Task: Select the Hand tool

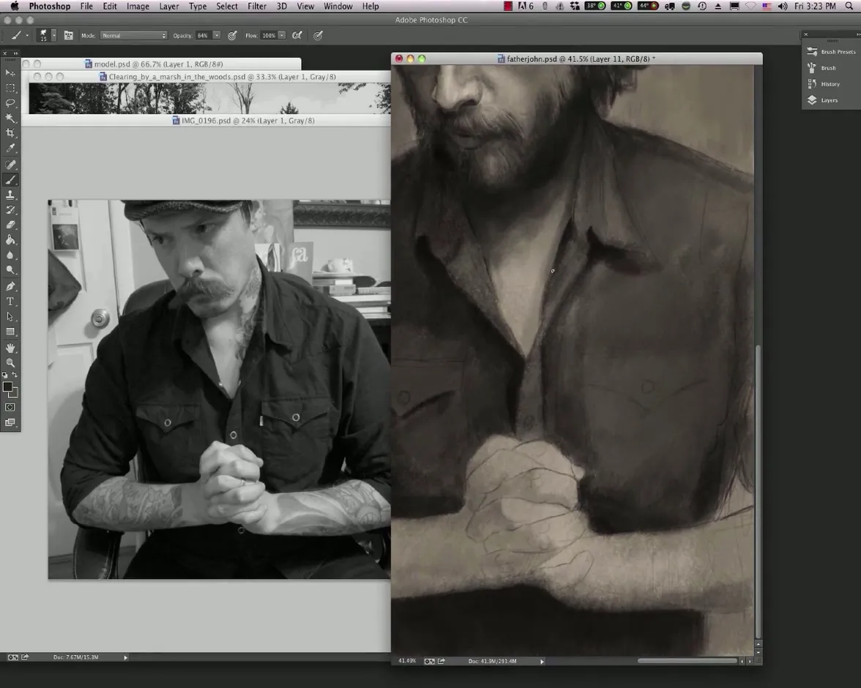Action: point(10,348)
